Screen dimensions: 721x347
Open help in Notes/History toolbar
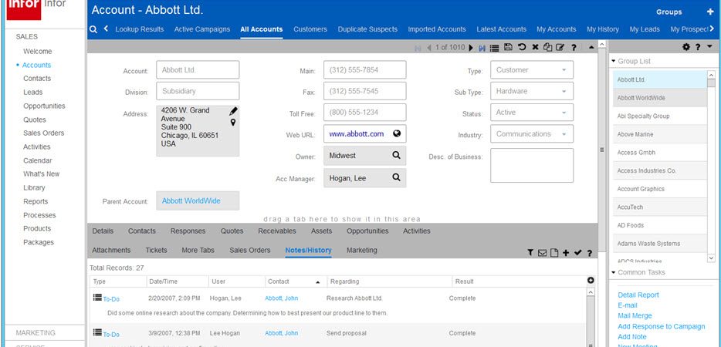coord(590,253)
